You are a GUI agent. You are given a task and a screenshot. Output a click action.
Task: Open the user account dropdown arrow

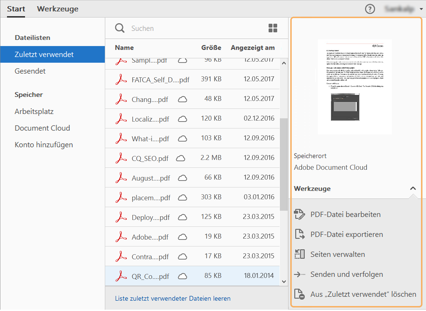pos(421,9)
